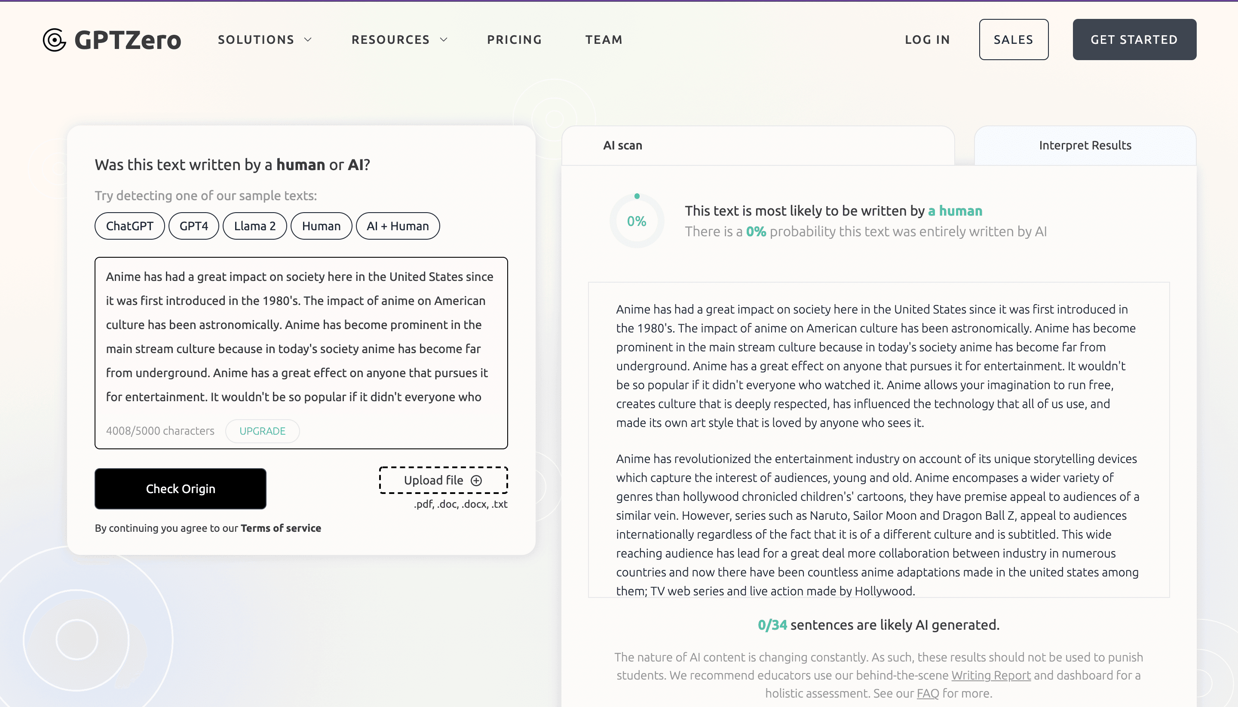The image size is (1238, 707).
Task: Open the Pricing page
Action: click(514, 40)
